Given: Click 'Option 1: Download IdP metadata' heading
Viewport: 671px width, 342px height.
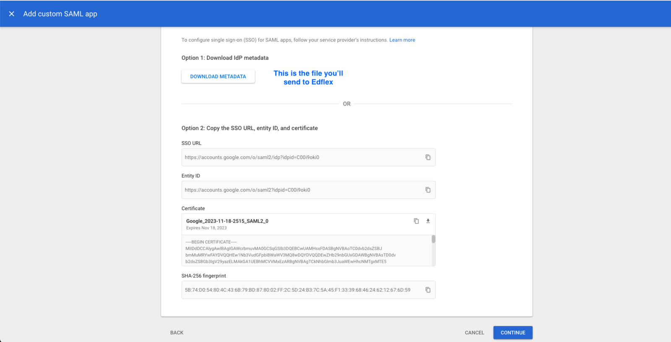Looking at the screenshot, I should tap(225, 58).
